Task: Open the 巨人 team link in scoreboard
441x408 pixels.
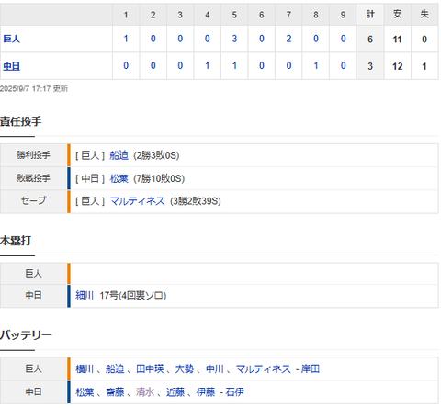Action: [x=12, y=39]
